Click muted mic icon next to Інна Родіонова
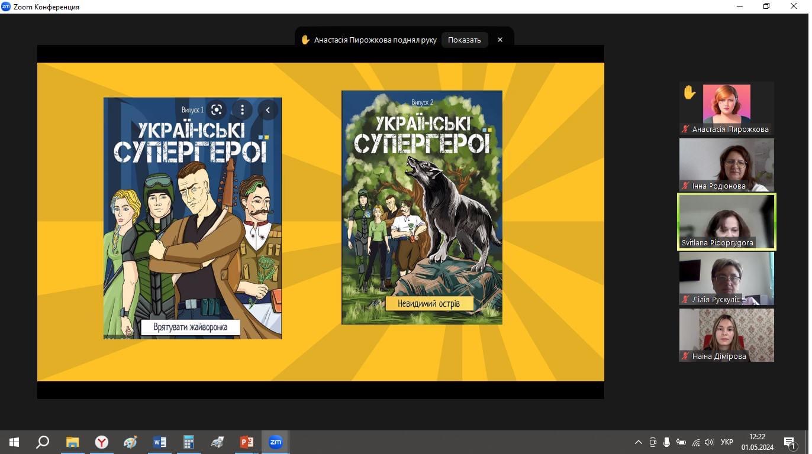812x454 pixels. coord(686,186)
